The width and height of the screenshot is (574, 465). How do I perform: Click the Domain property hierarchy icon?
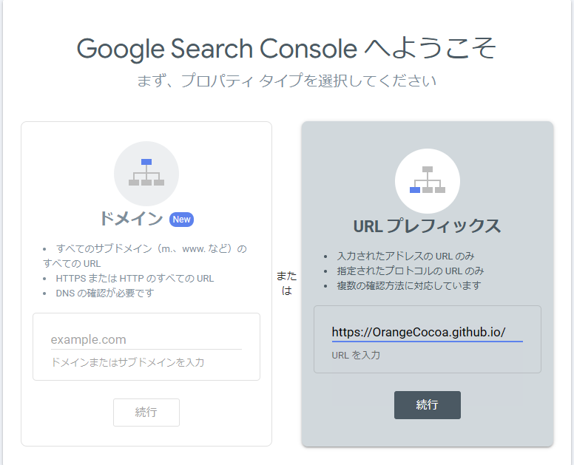click(146, 174)
